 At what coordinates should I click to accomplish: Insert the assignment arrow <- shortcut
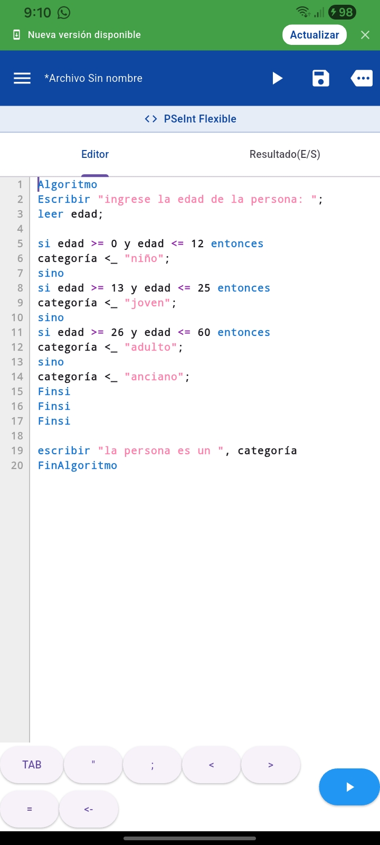coord(89,809)
